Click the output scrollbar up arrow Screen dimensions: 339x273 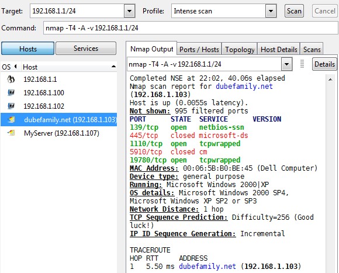click(330, 80)
